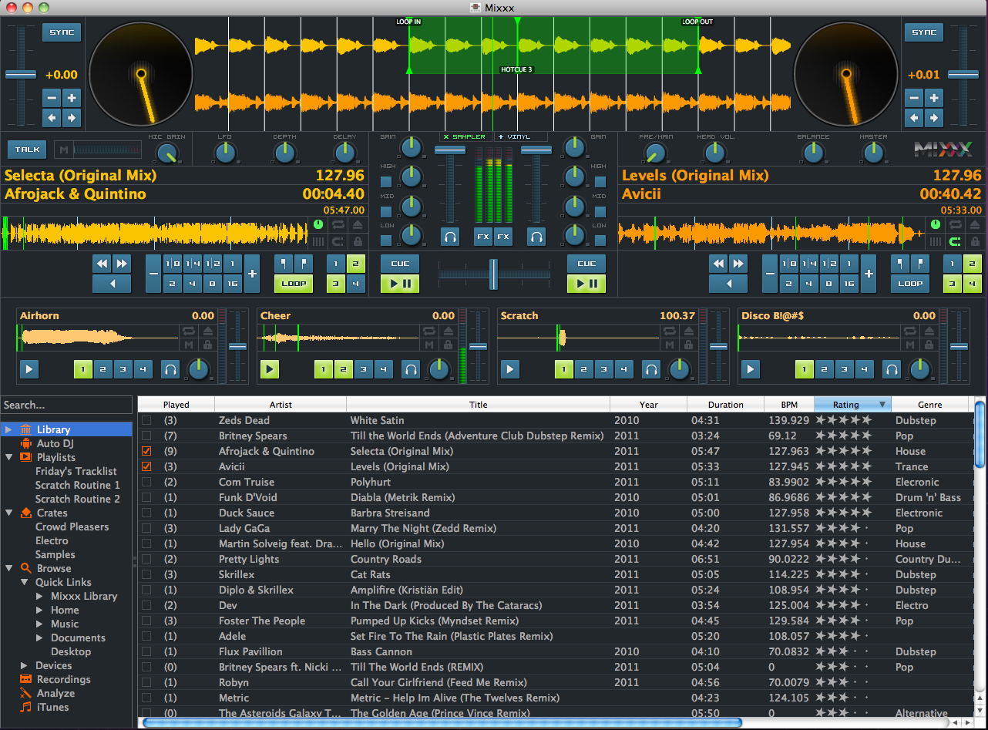Viewport: 988px width, 730px height.
Task: Play the Scratch sampler
Action: click(x=509, y=369)
